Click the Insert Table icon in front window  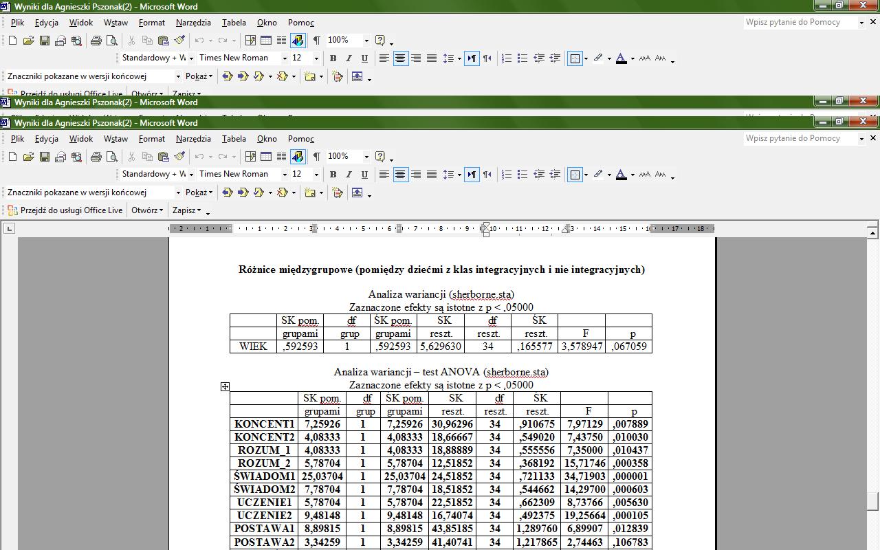pyautogui.click(x=266, y=157)
